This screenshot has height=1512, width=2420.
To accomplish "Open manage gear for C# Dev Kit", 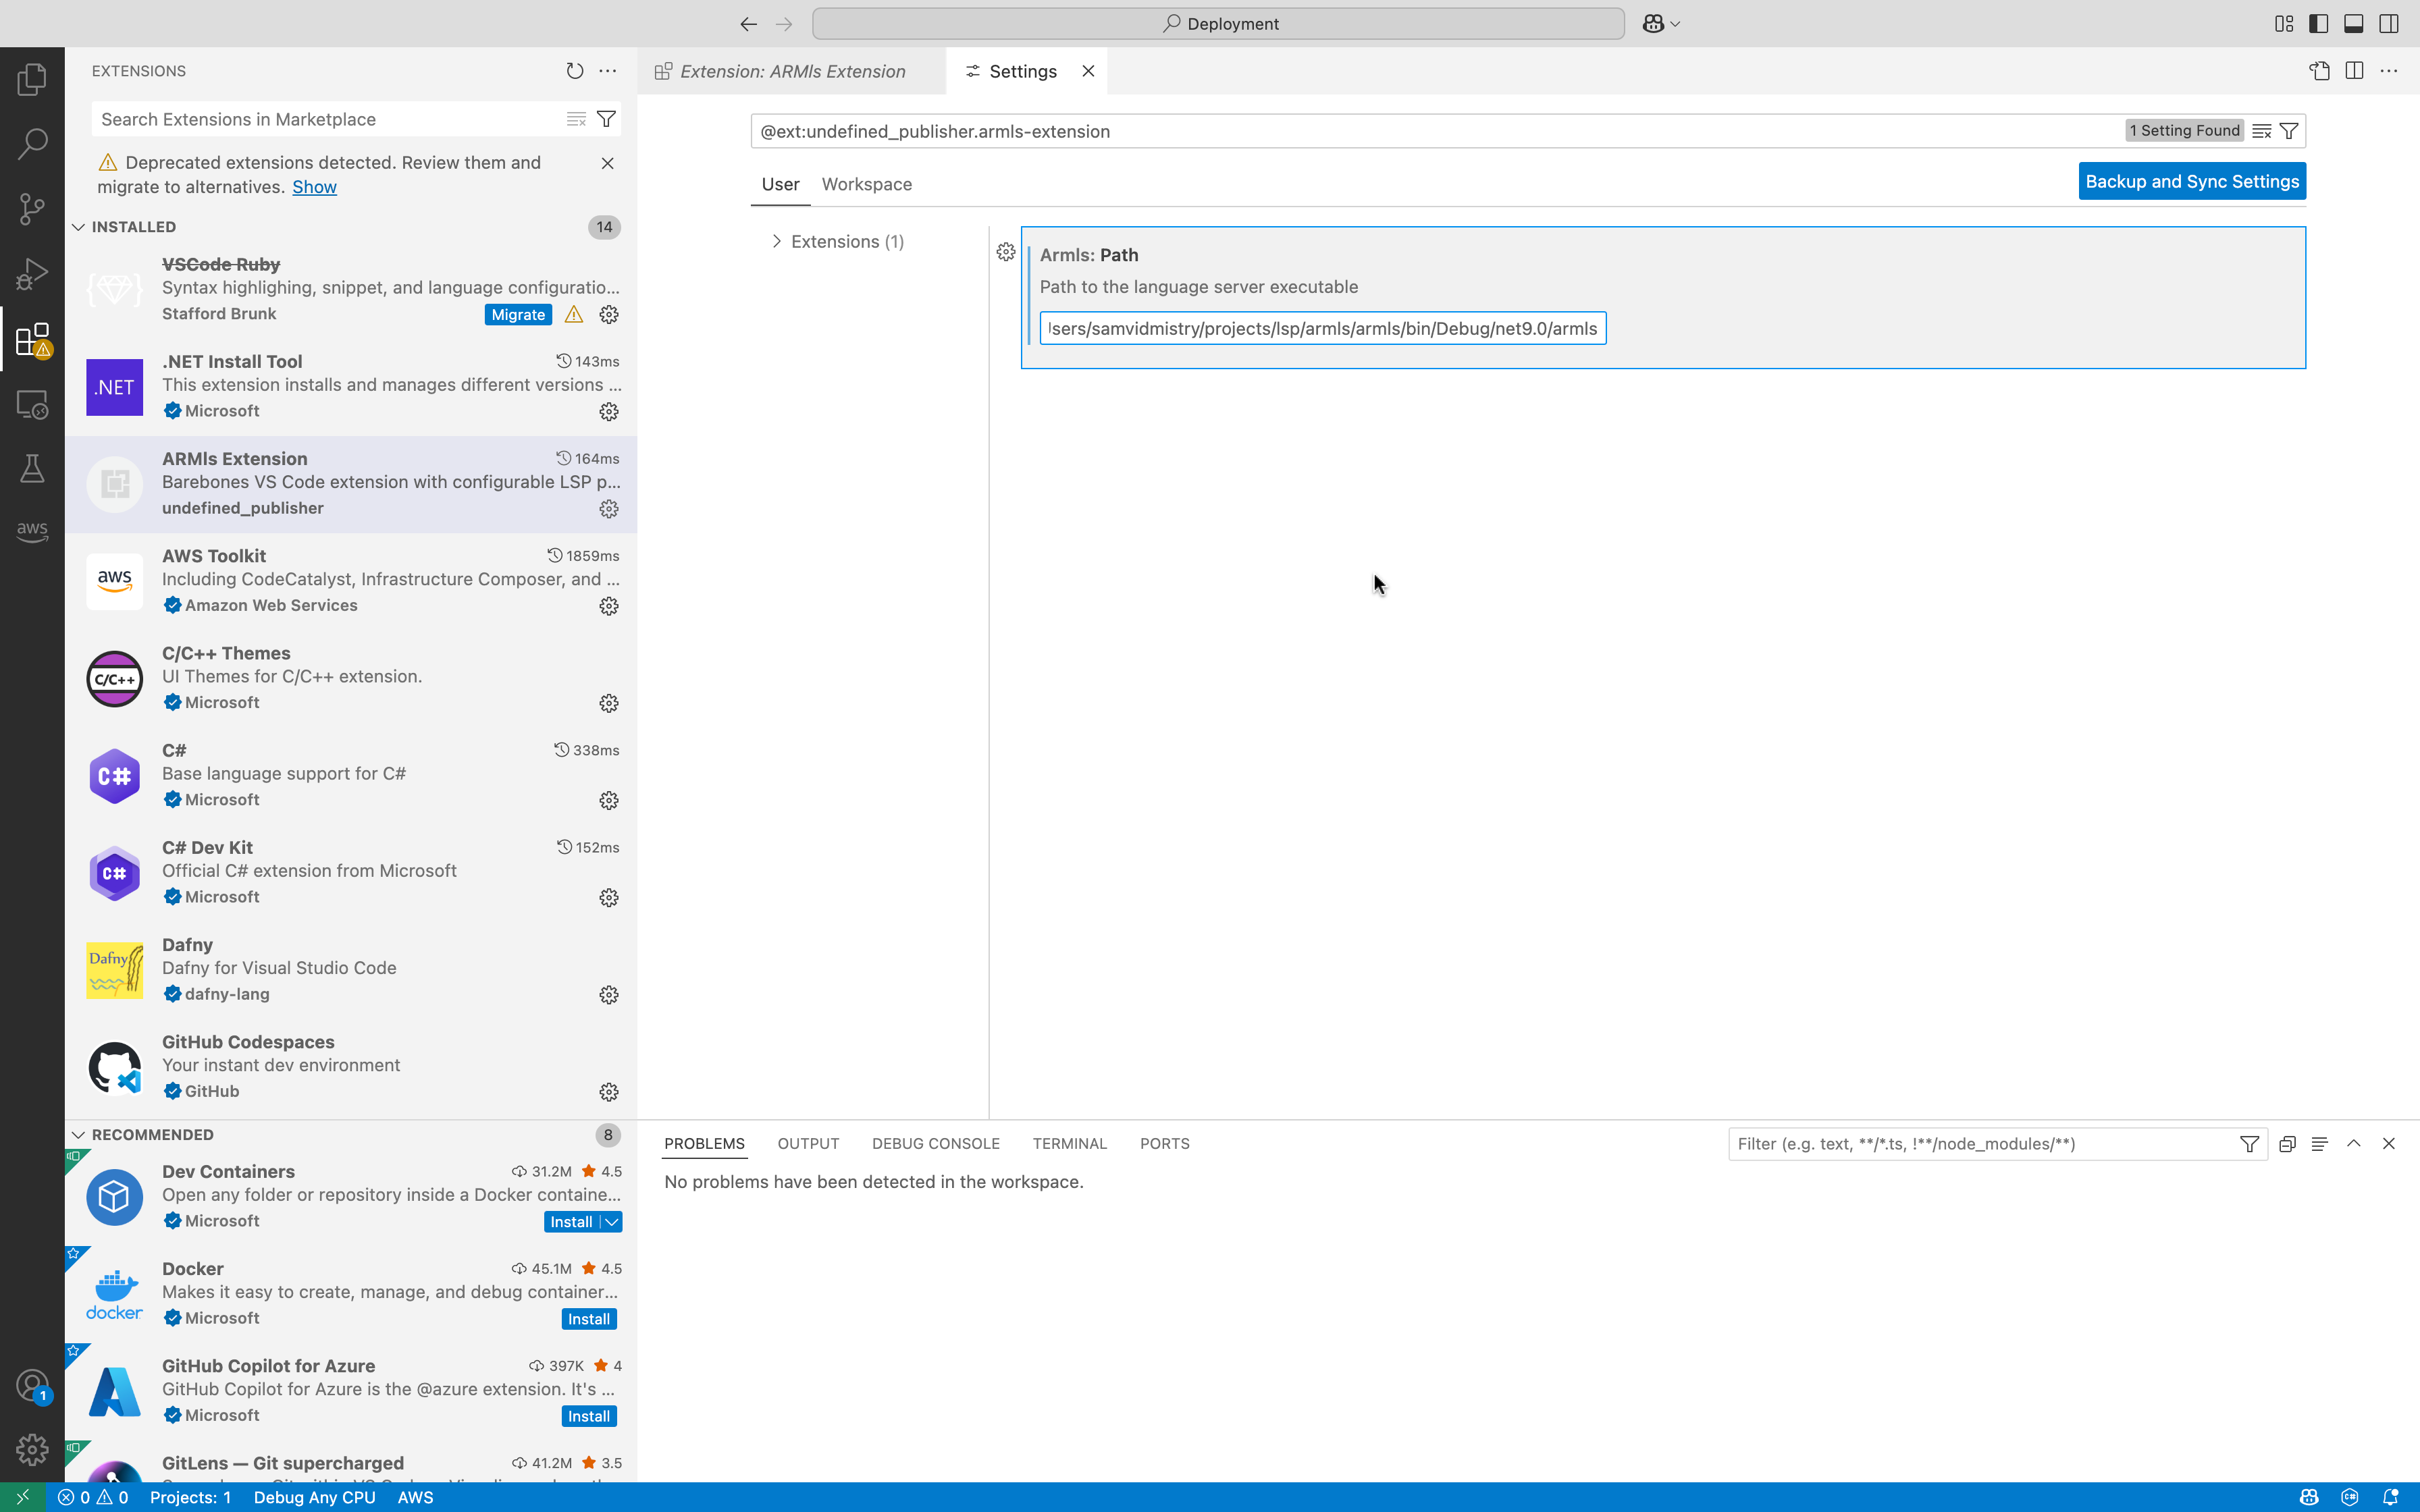I will (x=609, y=898).
